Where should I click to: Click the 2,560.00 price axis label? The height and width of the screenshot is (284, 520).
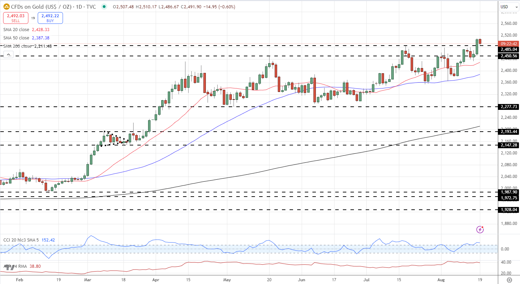coord(509,23)
